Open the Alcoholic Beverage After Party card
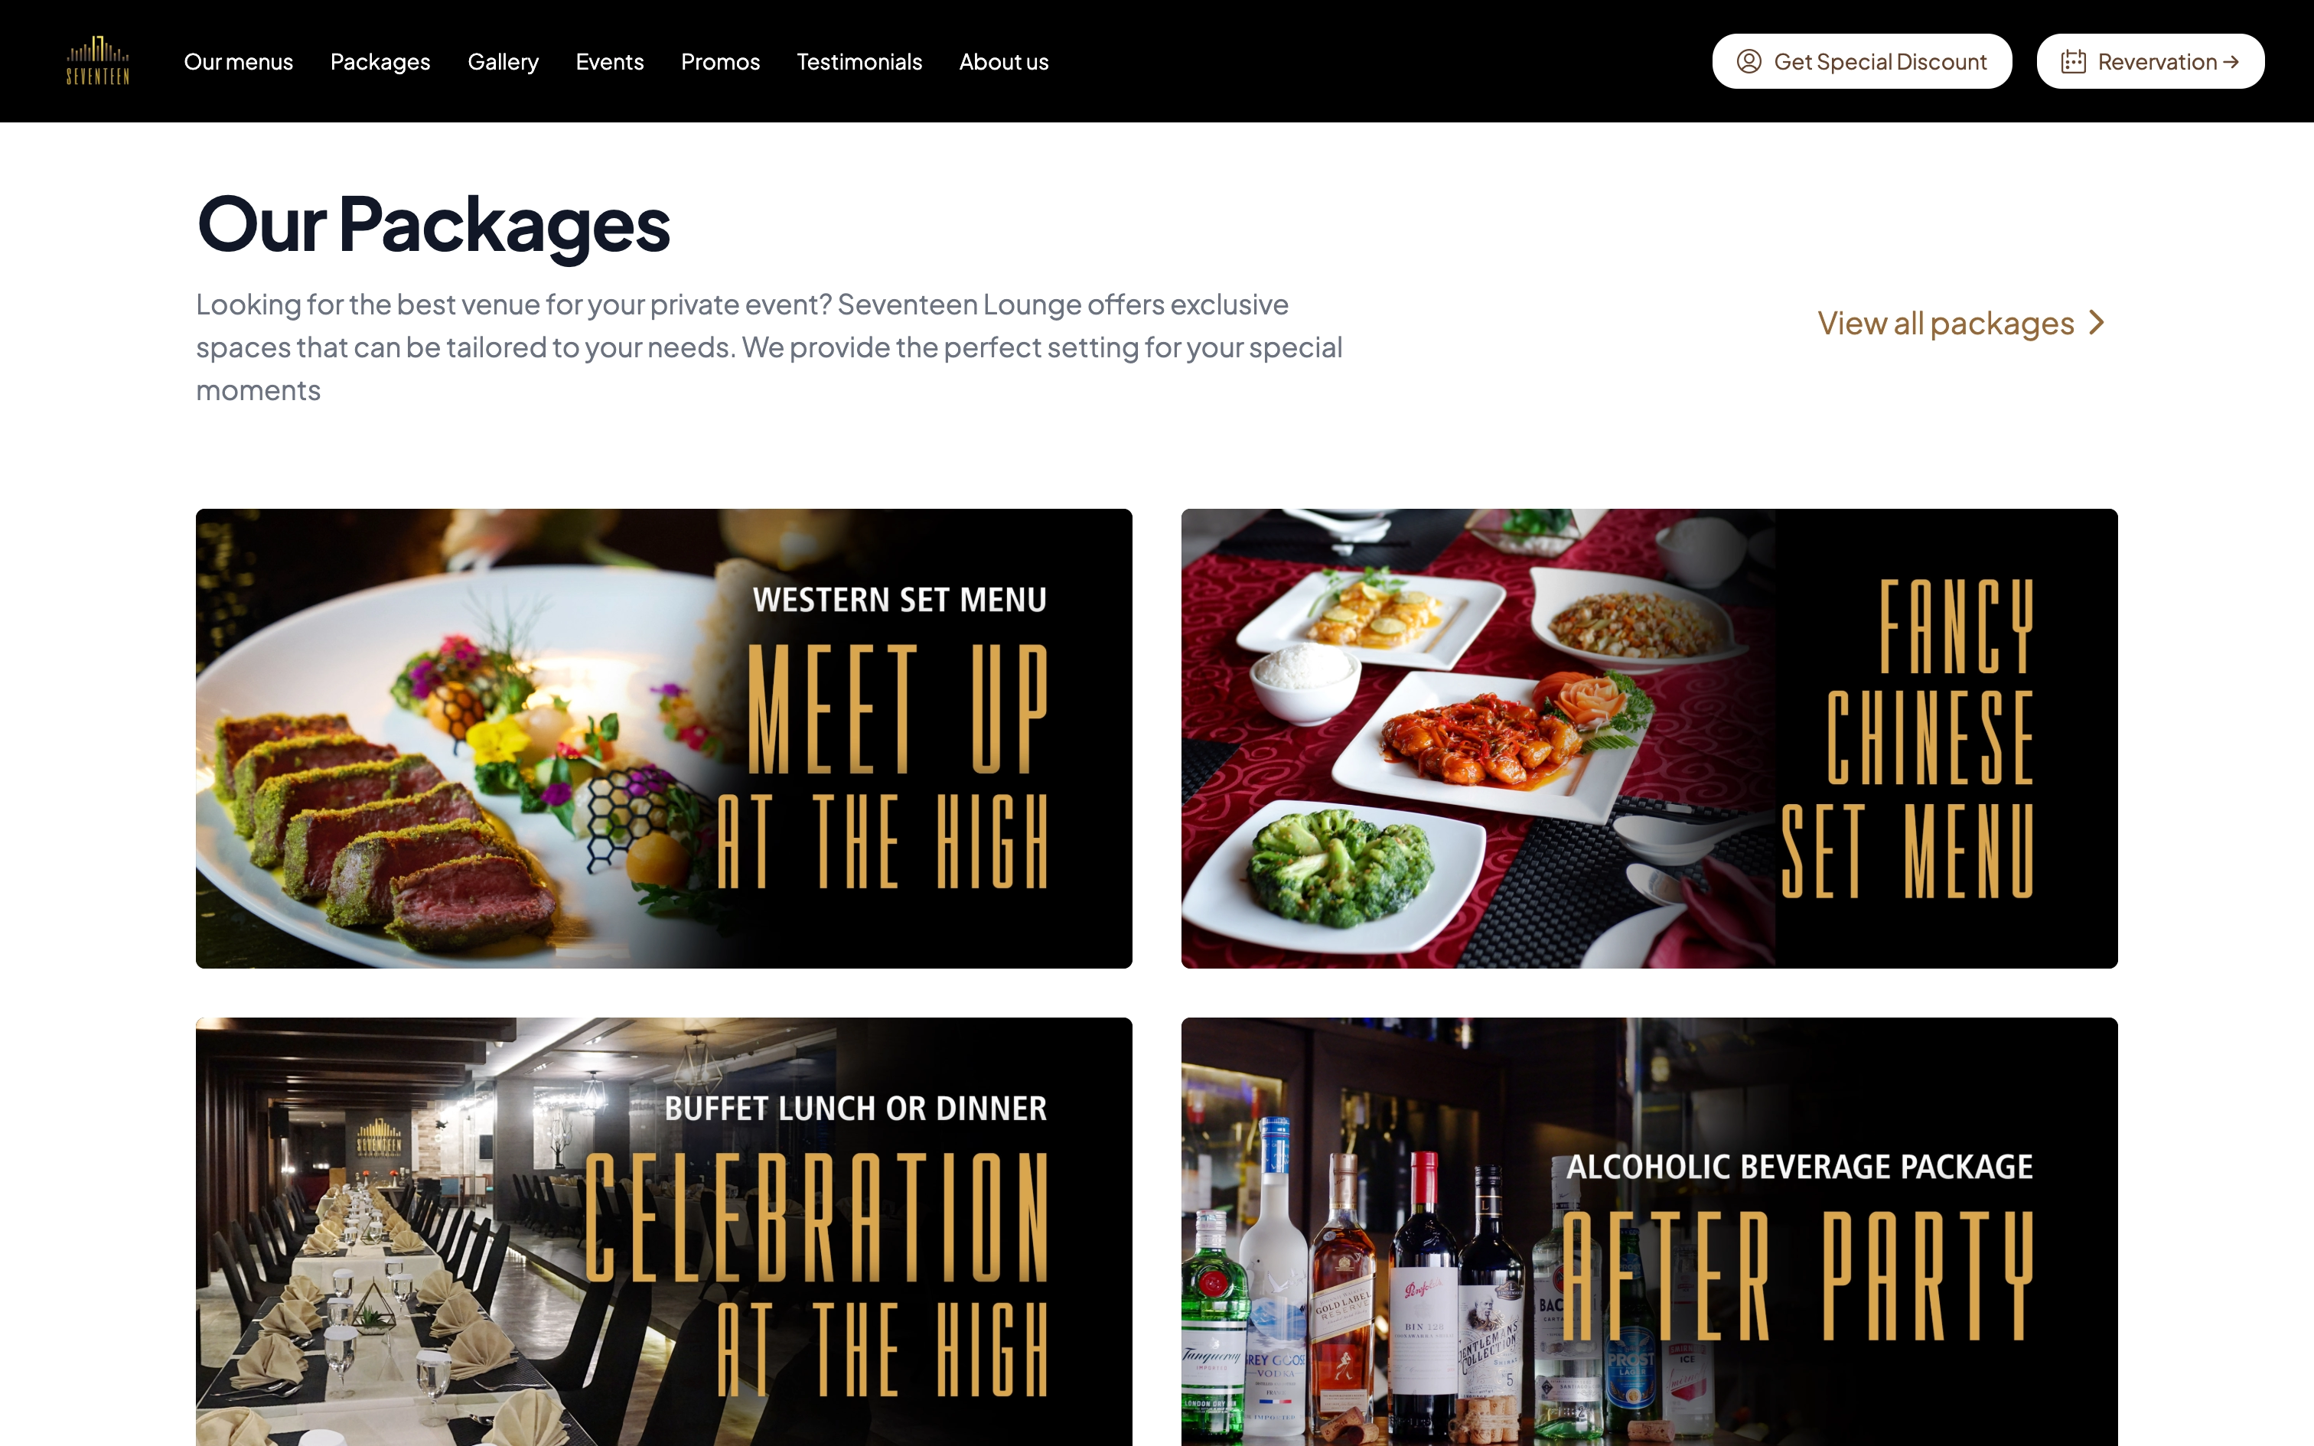2314x1446 pixels. pyautogui.click(x=1650, y=1232)
